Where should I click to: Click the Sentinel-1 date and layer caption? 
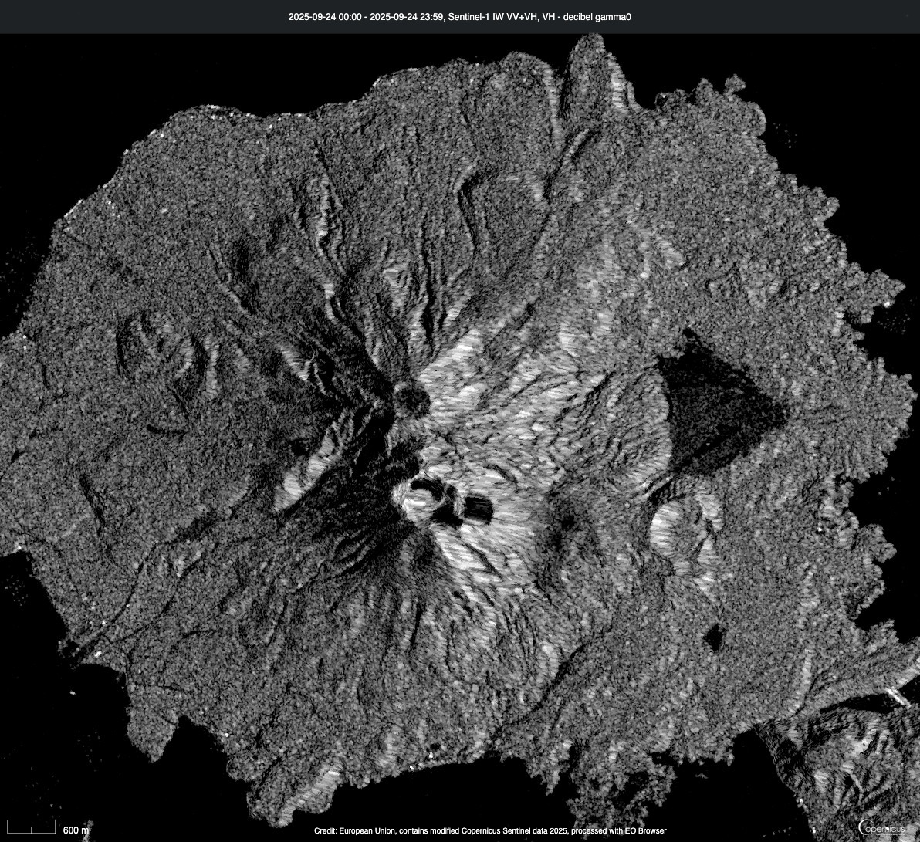click(460, 16)
